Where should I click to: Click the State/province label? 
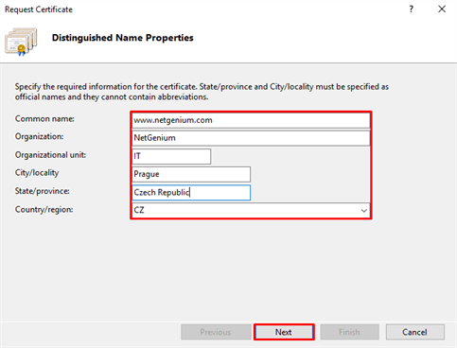[x=43, y=191]
